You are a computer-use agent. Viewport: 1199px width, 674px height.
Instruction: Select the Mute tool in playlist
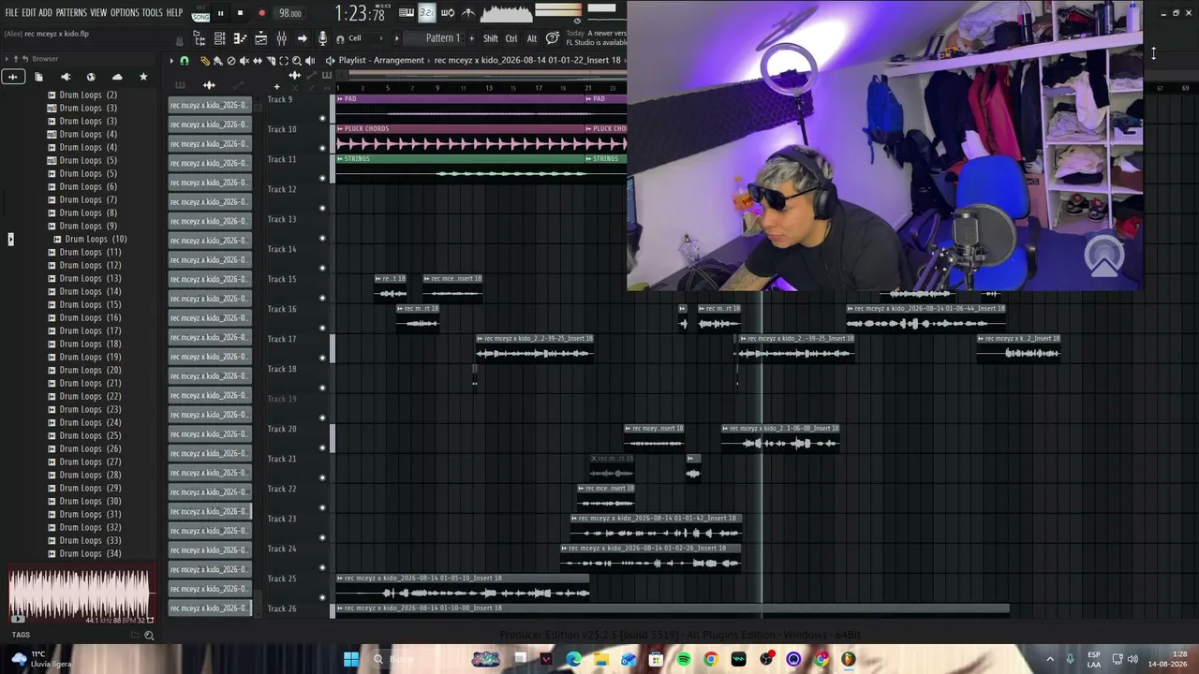244,61
